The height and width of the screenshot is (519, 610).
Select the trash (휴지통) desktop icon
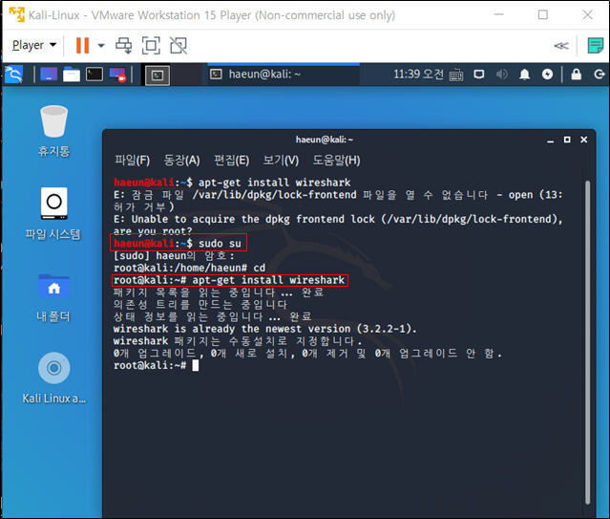click(x=53, y=131)
